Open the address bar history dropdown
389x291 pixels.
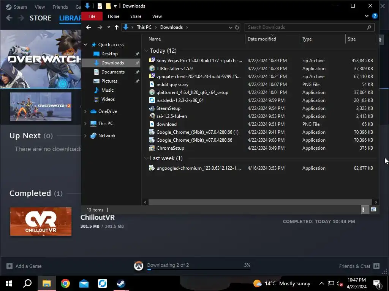[230, 27]
